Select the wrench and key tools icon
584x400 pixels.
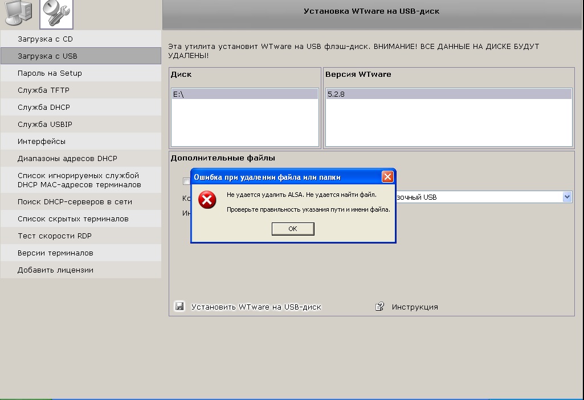[56, 14]
